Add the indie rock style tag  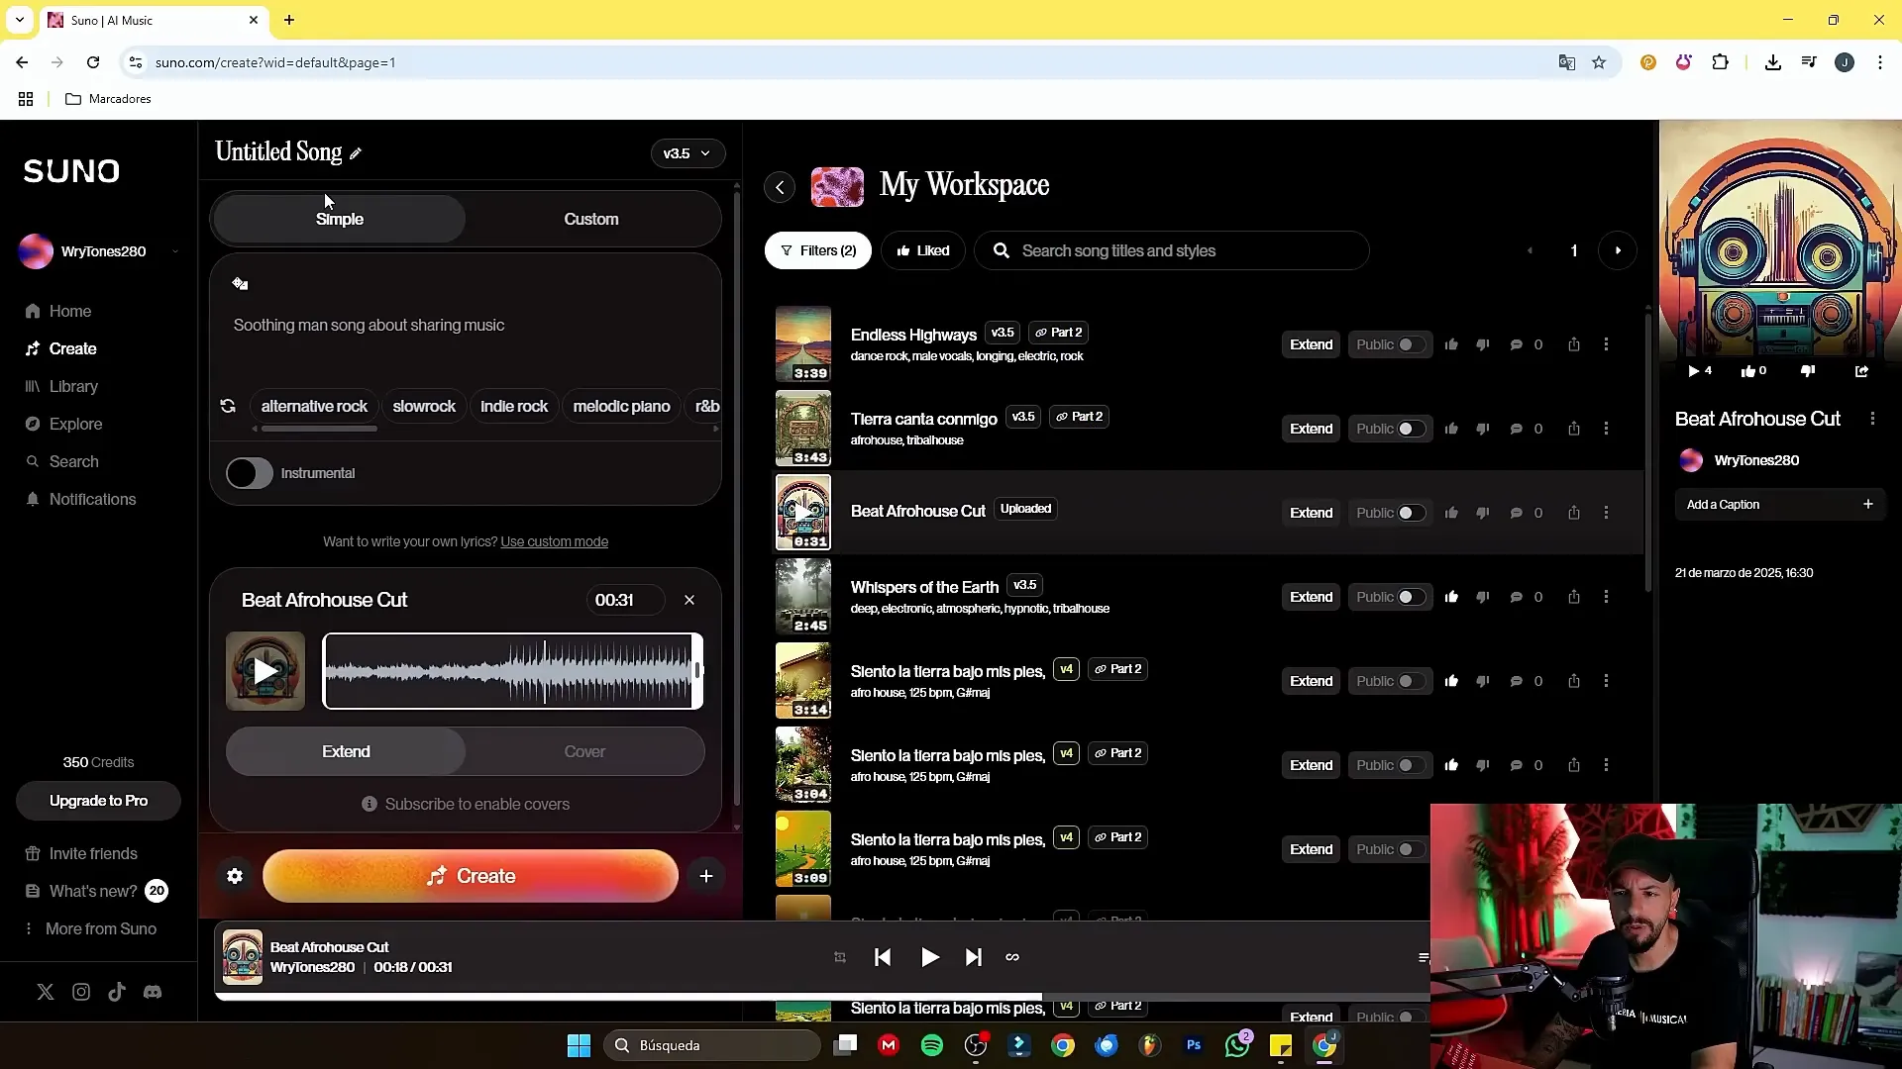tap(514, 406)
